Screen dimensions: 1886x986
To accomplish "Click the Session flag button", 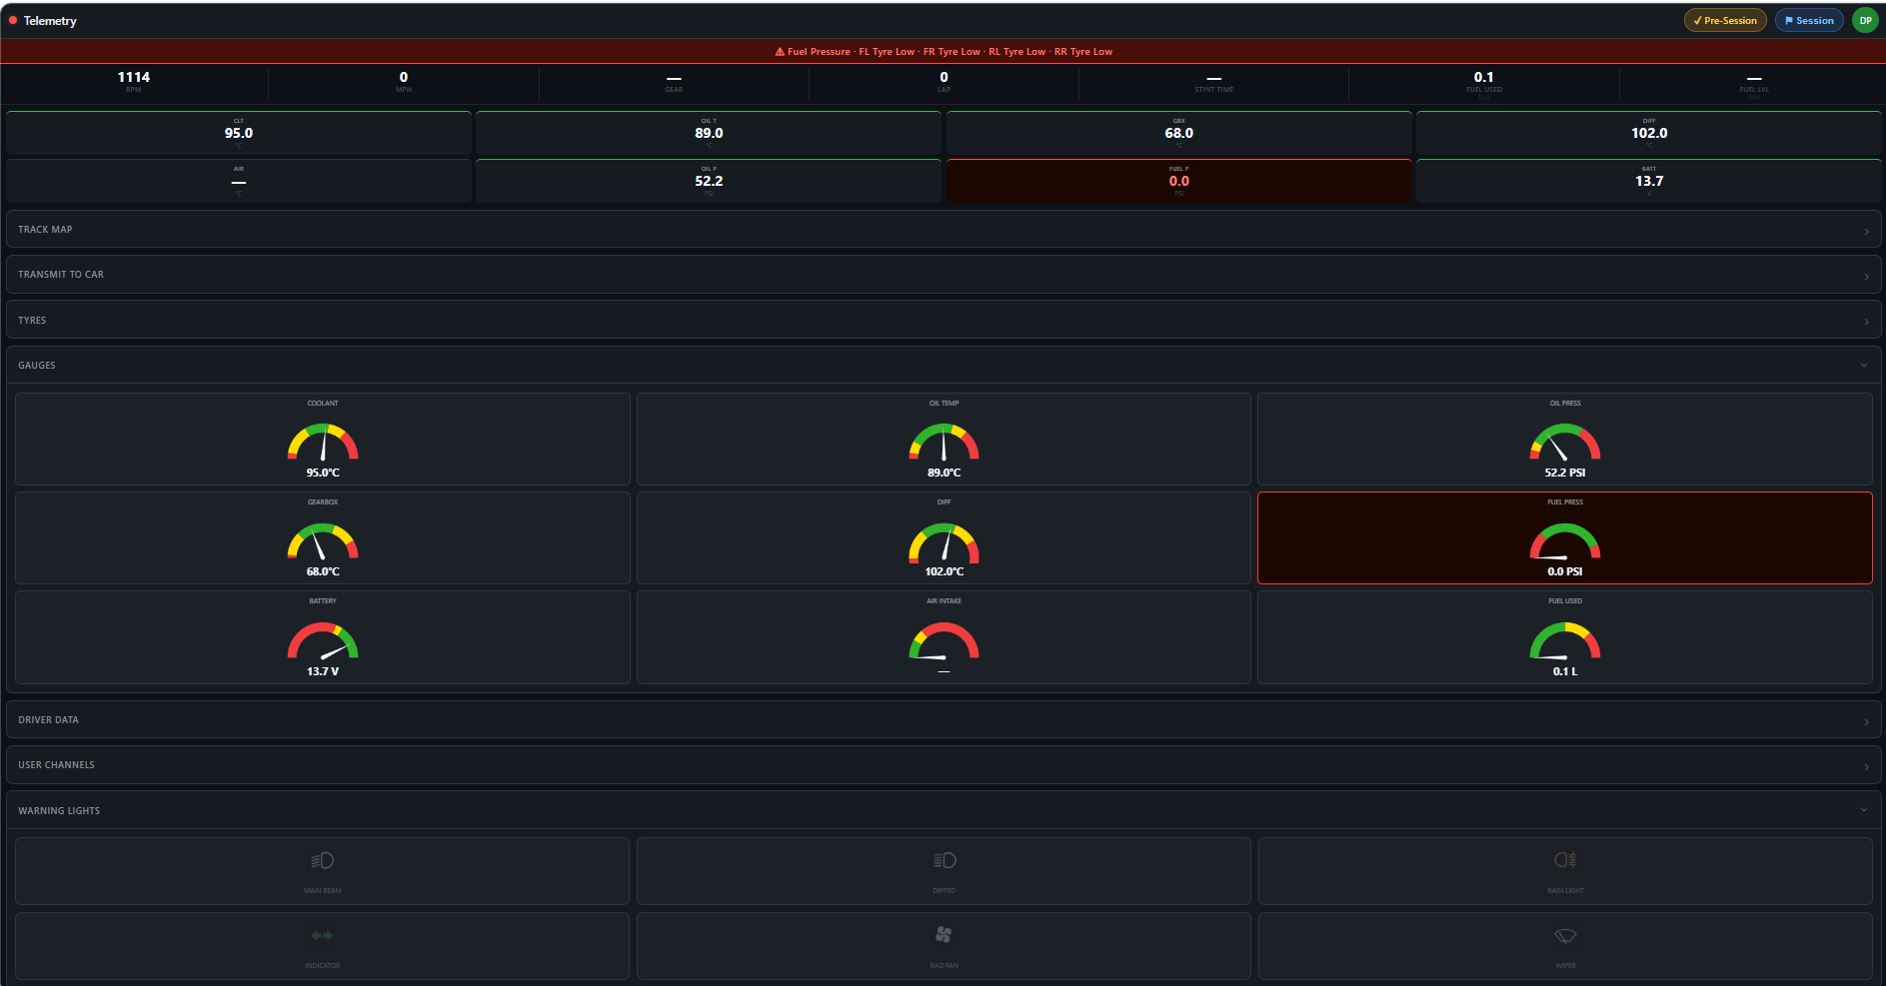I will (x=1809, y=20).
